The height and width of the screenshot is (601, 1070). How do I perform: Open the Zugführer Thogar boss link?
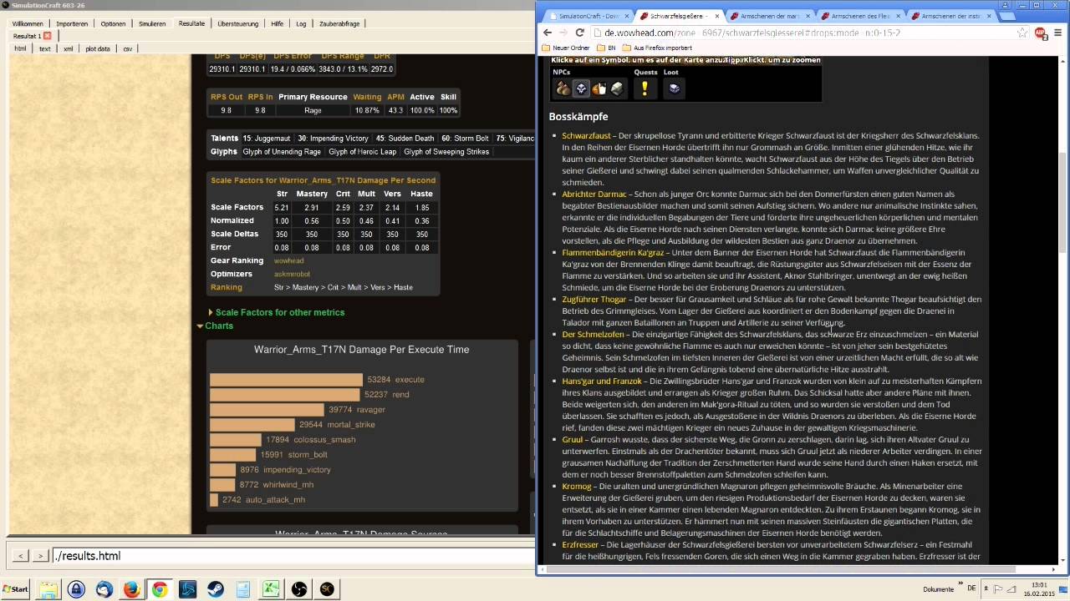pos(594,299)
